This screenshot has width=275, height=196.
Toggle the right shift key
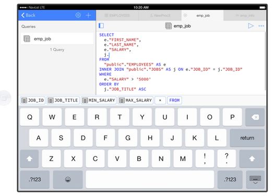click(252, 158)
